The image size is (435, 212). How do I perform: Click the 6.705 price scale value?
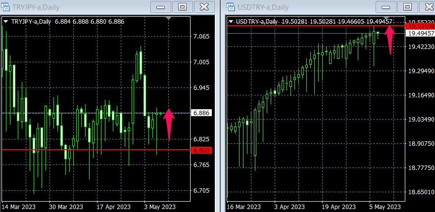point(201,191)
